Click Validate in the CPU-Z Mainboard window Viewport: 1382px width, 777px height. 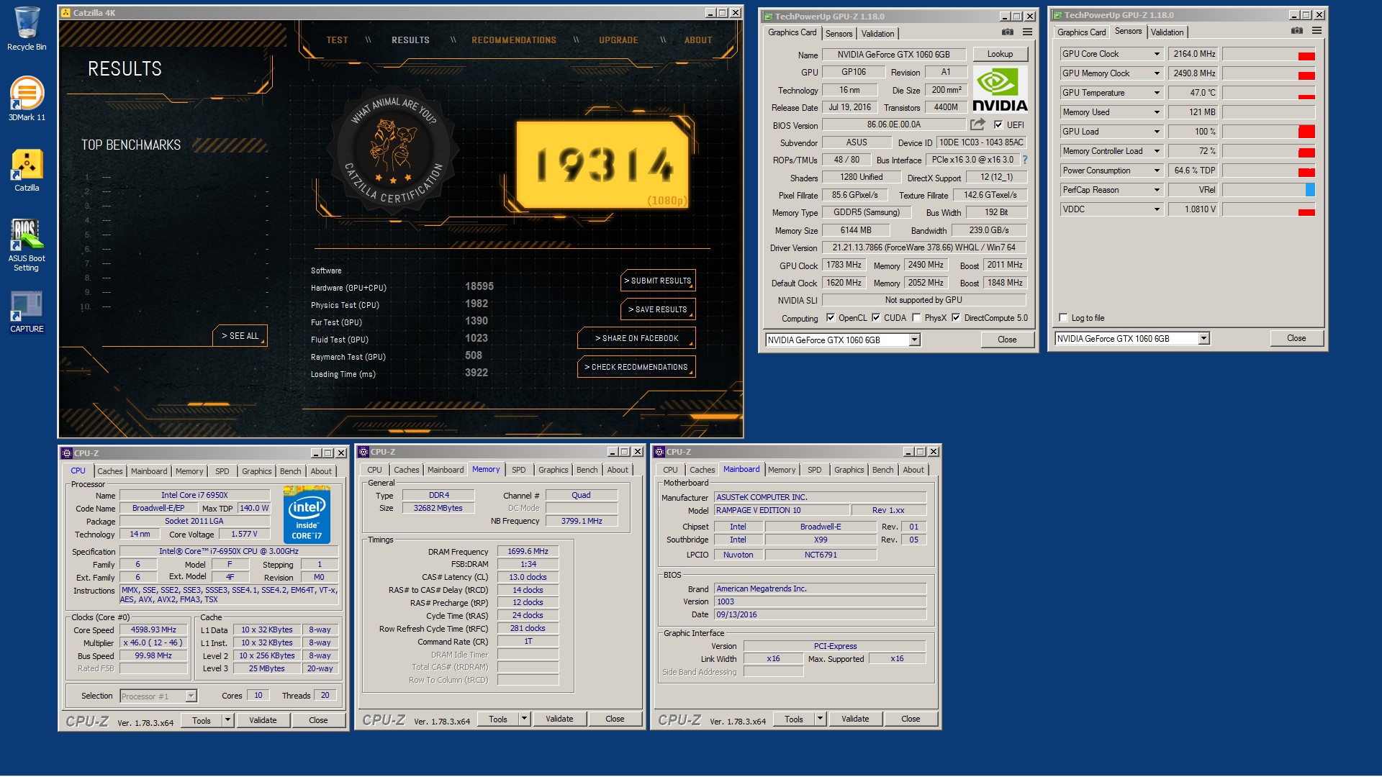coord(855,719)
